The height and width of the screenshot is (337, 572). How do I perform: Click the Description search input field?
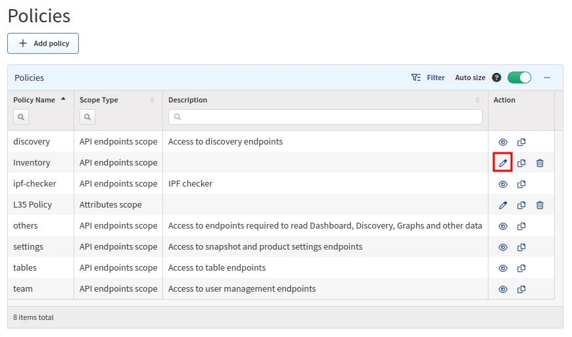click(x=325, y=117)
